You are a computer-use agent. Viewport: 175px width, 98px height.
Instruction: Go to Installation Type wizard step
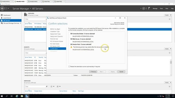(x=55, y=32)
